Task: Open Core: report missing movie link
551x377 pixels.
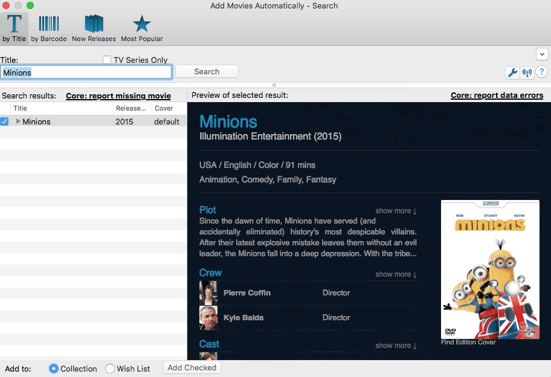Action: 118,96
